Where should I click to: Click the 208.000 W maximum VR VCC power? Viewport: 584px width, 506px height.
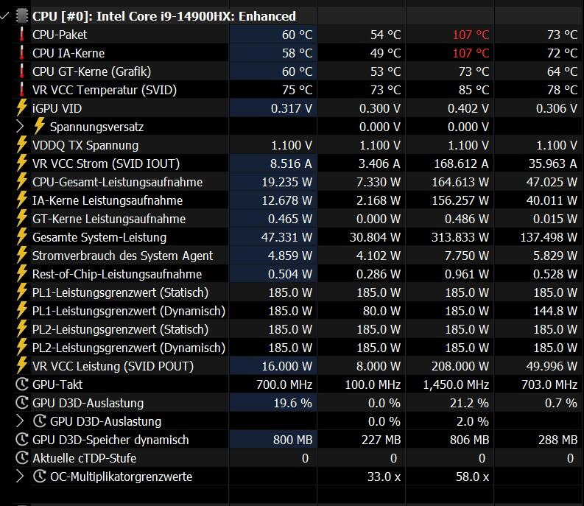click(460, 366)
